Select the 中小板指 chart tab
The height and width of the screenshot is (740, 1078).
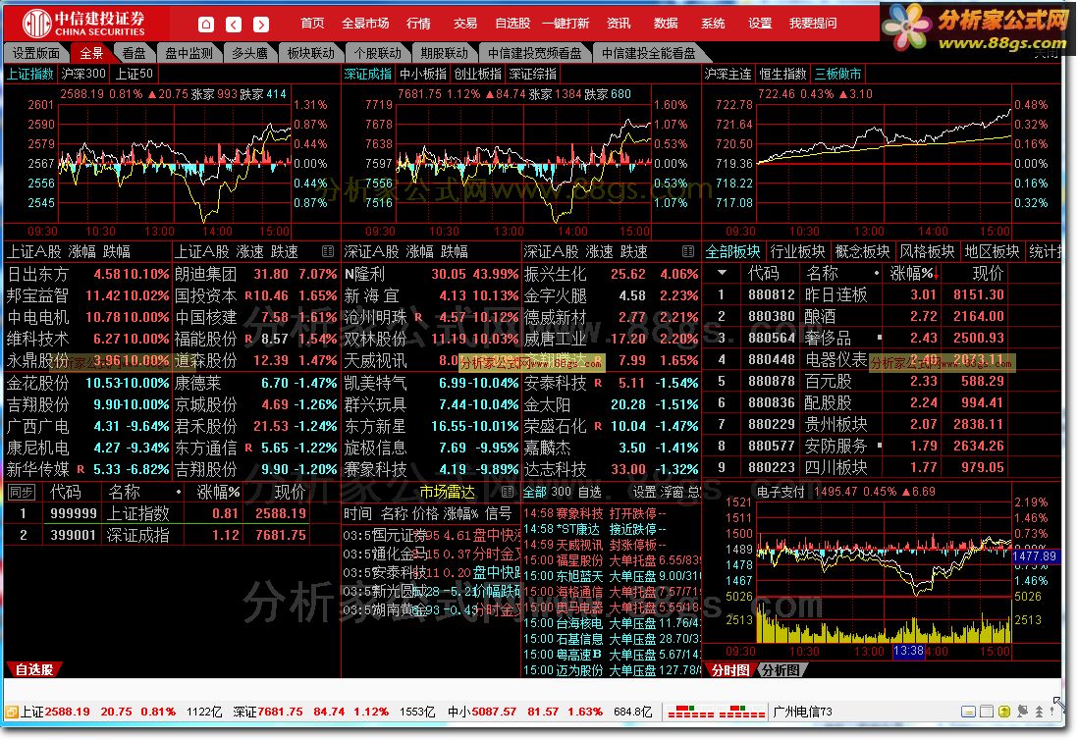pyautogui.click(x=423, y=74)
